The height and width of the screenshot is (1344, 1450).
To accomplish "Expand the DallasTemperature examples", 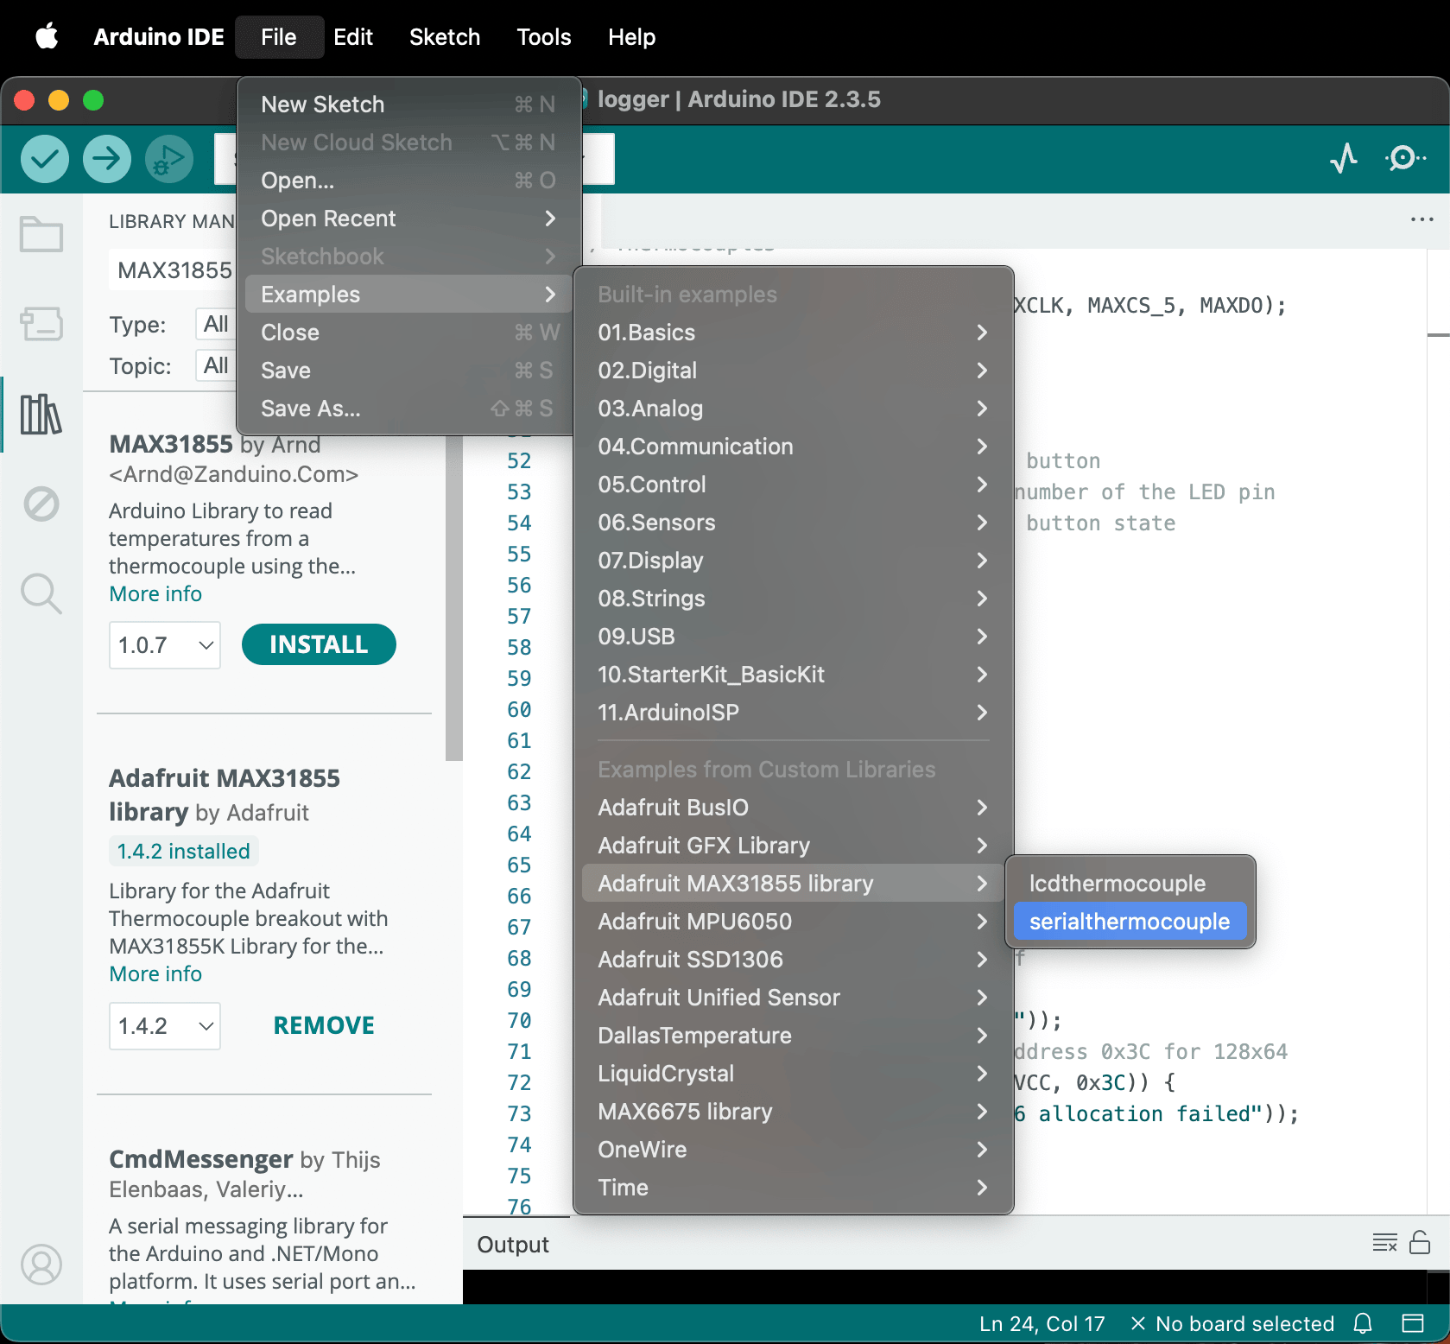I will click(x=793, y=1036).
